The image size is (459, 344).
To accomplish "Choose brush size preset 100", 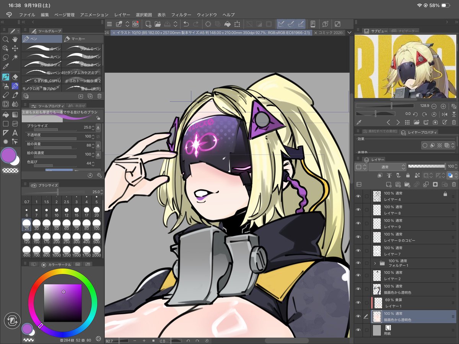I will click(96, 224).
